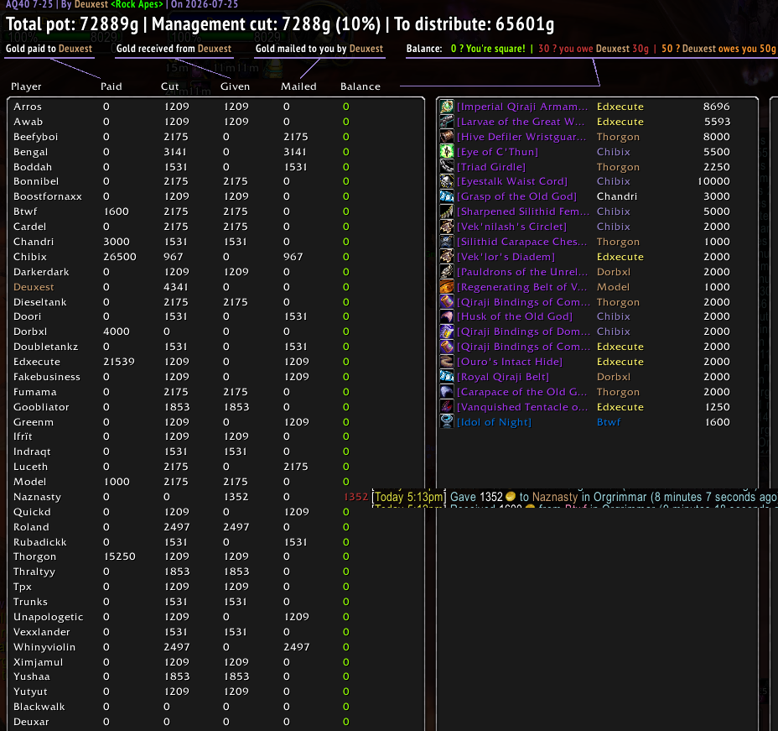Open the [Imperial Qiraji Armam...] item link
Screen dimensions: 778x731
(522, 107)
